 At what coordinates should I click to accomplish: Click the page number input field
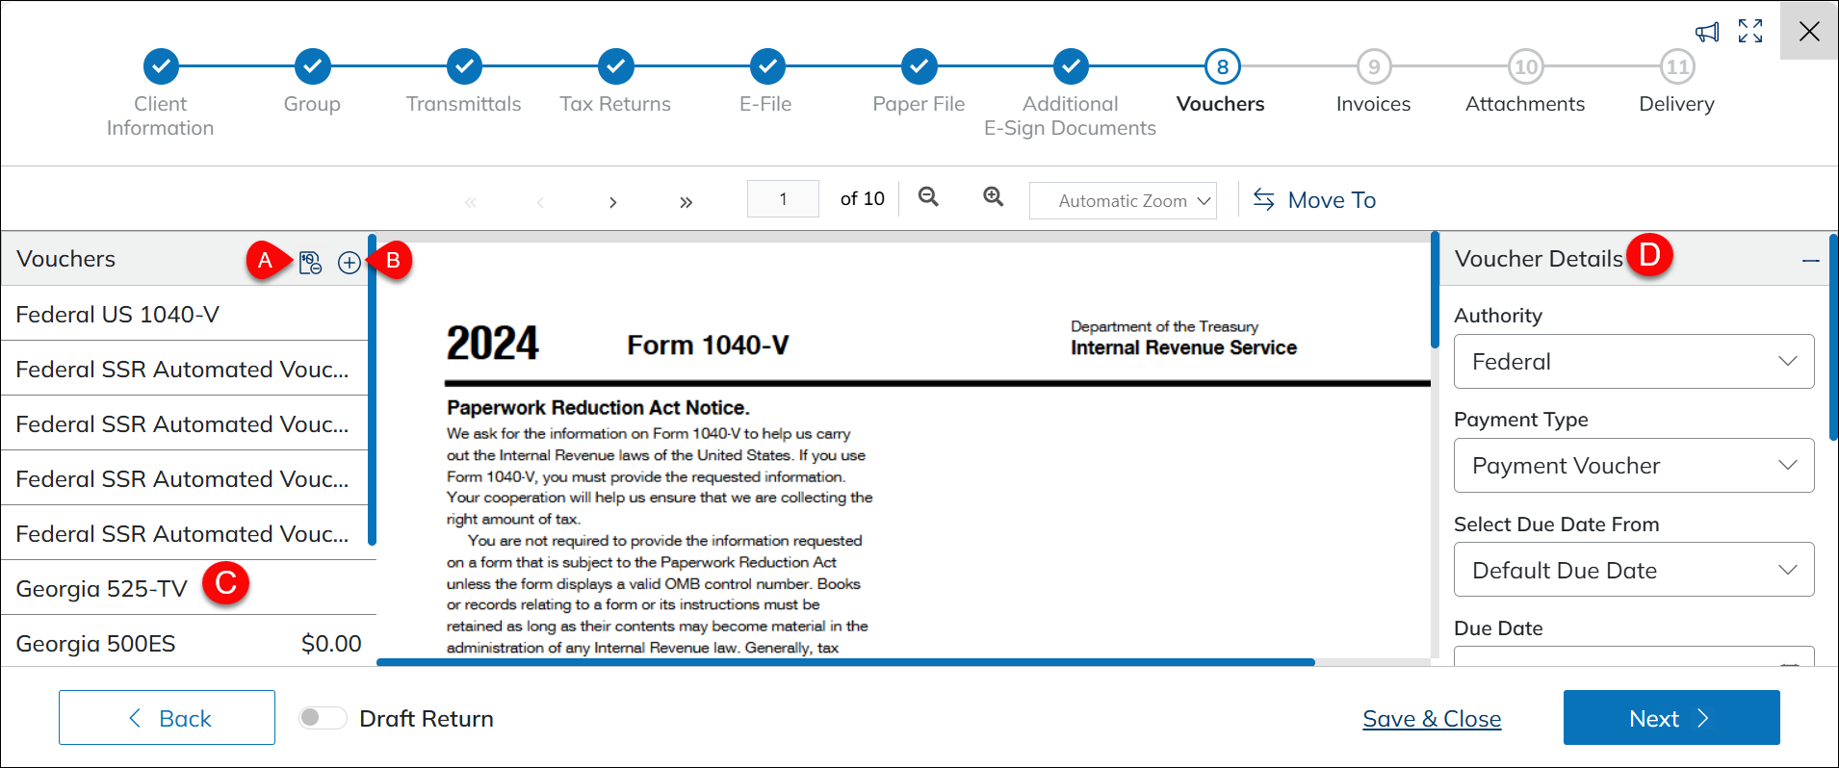783,199
